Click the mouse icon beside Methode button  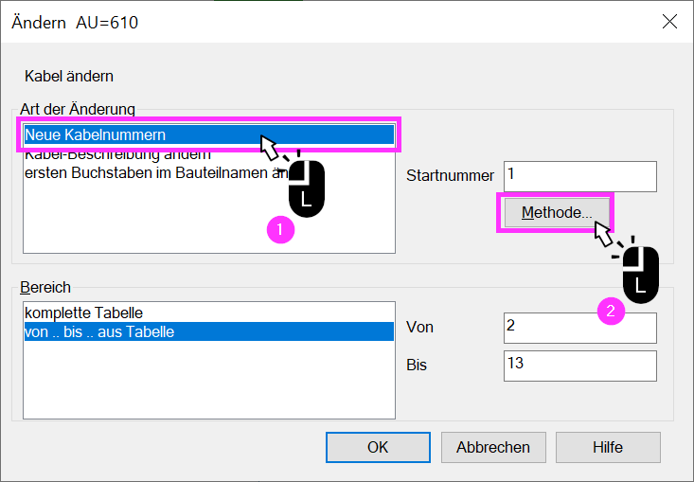point(640,275)
